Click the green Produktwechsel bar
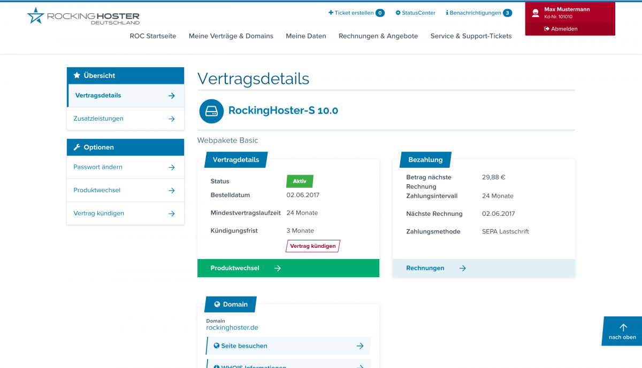 pyautogui.click(x=288, y=268)
